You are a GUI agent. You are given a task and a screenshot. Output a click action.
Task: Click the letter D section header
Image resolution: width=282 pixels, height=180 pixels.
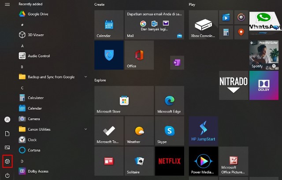(x=22, y=161)
